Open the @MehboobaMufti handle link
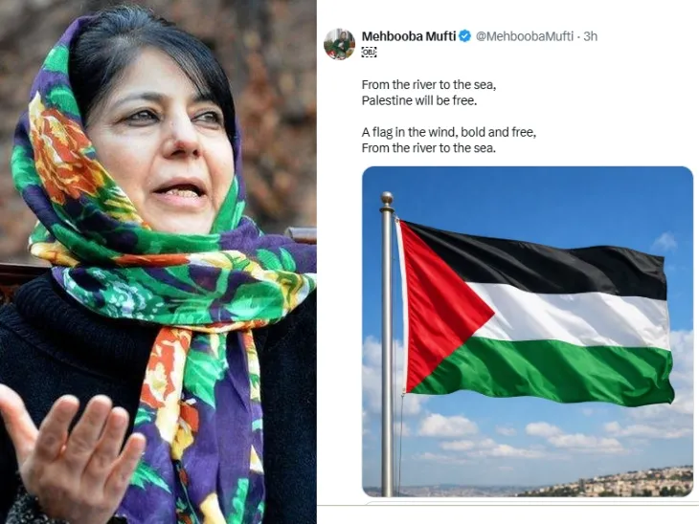Viewport: 699px width, 524px height. (x=525, y=36)
